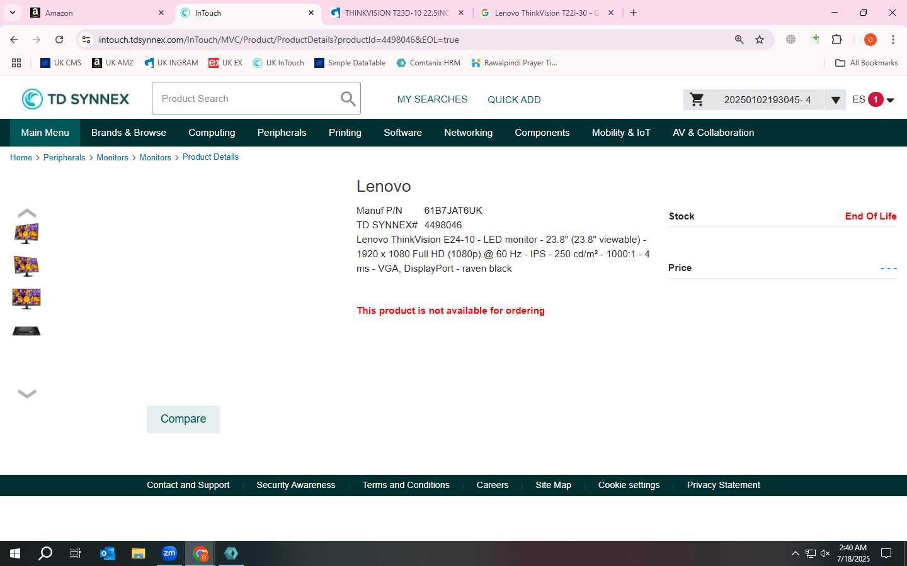Expand the cart dropdown arrow
The height and width of the screenshot is (566, 907).
click(835, 99)
